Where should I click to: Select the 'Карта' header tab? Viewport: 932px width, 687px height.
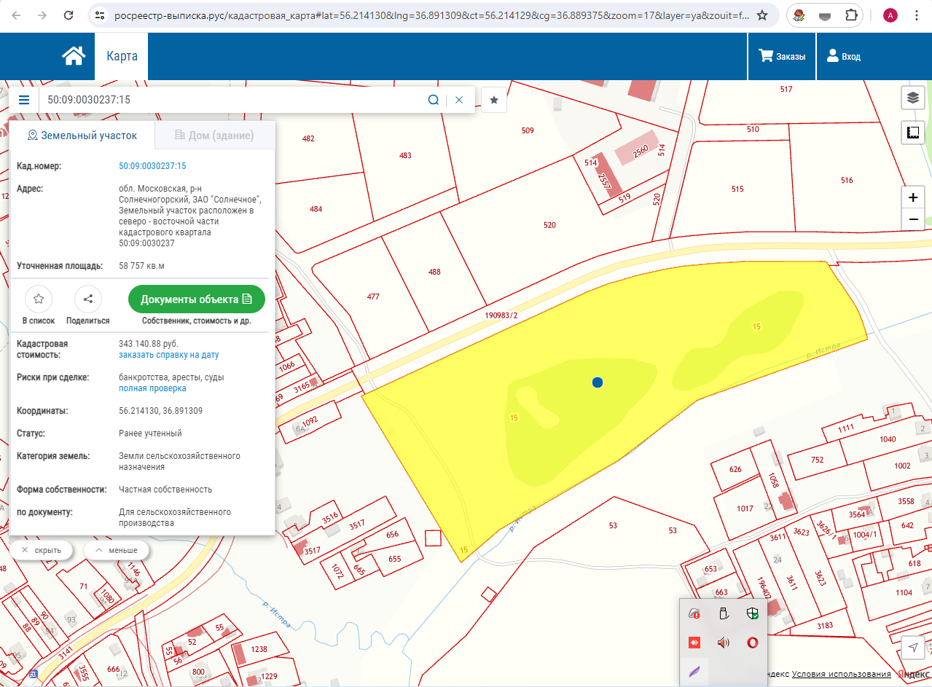(x=122, y=57)
